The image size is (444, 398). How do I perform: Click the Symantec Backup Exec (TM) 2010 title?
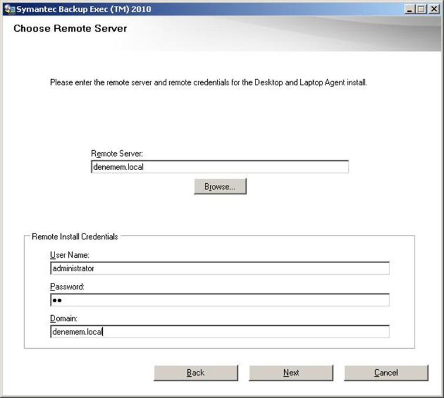click(84, 9)
